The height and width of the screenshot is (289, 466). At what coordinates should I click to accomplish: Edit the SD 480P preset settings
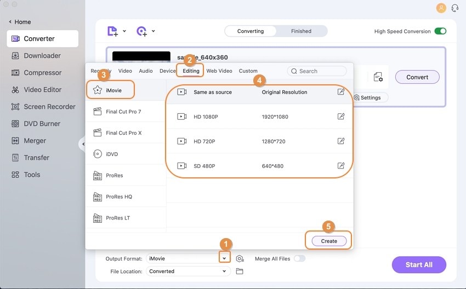pyautogui.click(x=341, y=165)
